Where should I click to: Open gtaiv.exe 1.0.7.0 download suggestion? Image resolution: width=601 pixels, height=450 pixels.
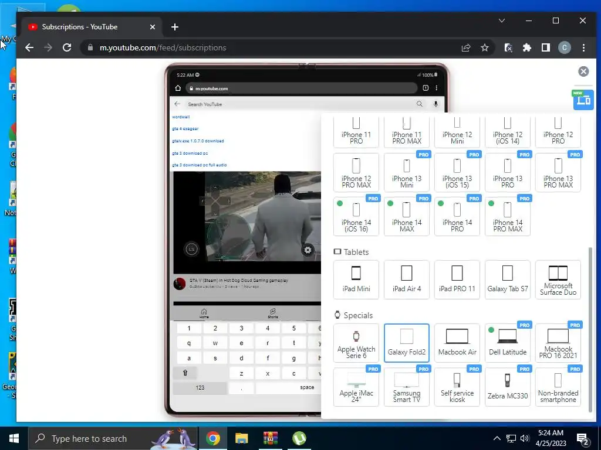coord(198,141)
